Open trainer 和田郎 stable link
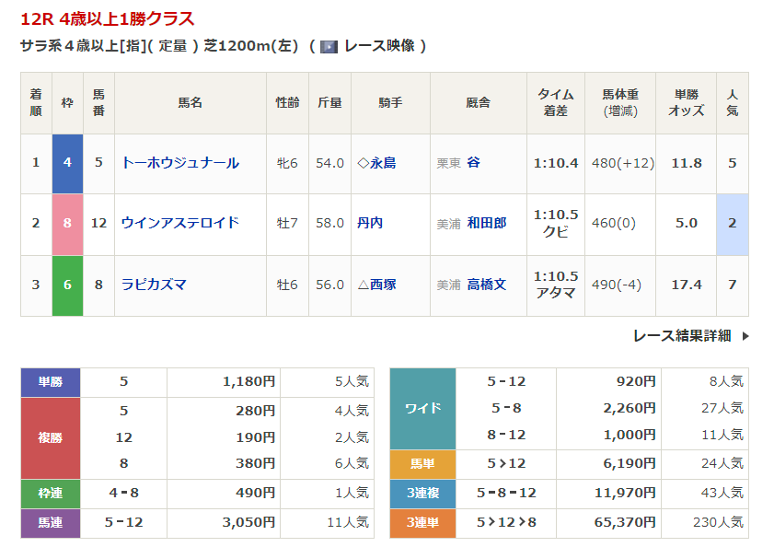This screenshot has width=774, height=547. click(486, 223)
